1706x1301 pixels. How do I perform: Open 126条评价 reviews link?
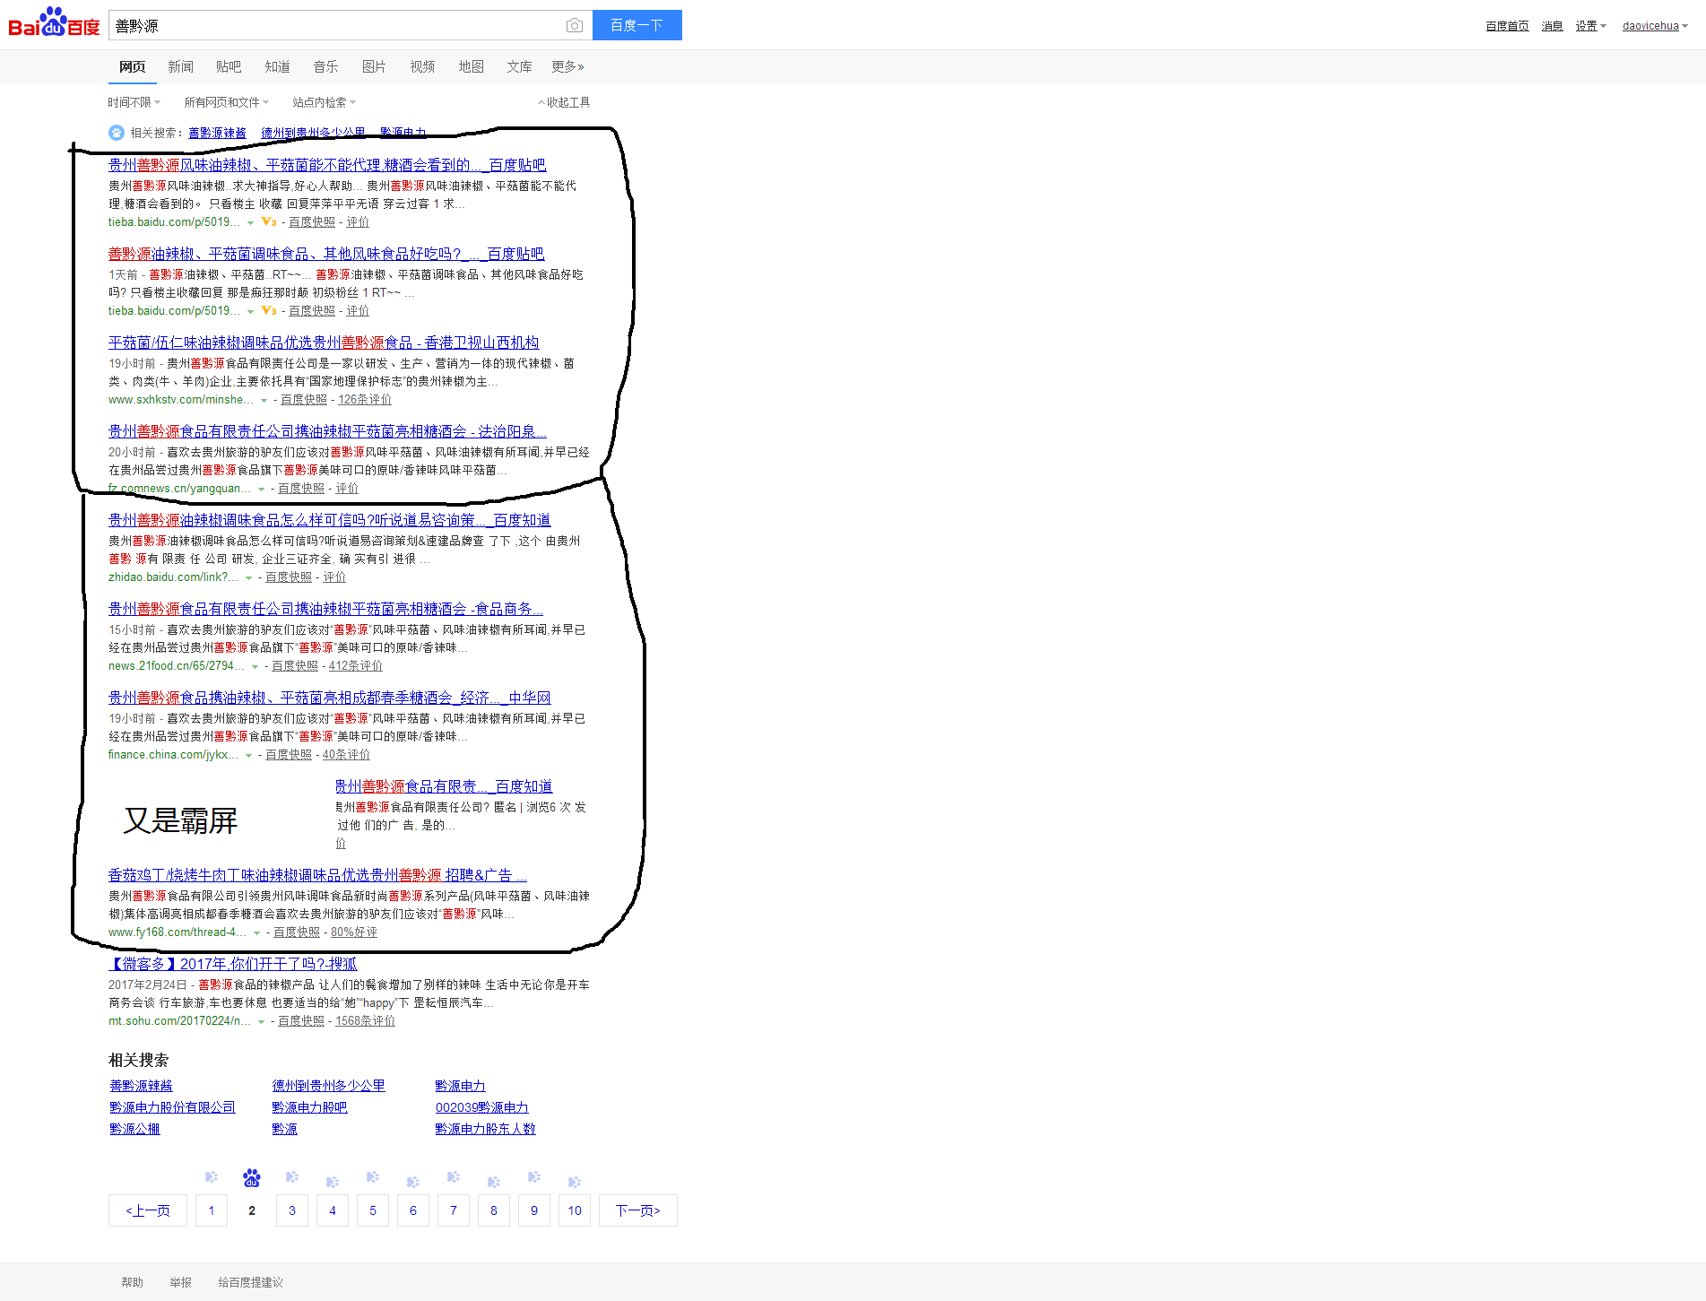[365, 400]
